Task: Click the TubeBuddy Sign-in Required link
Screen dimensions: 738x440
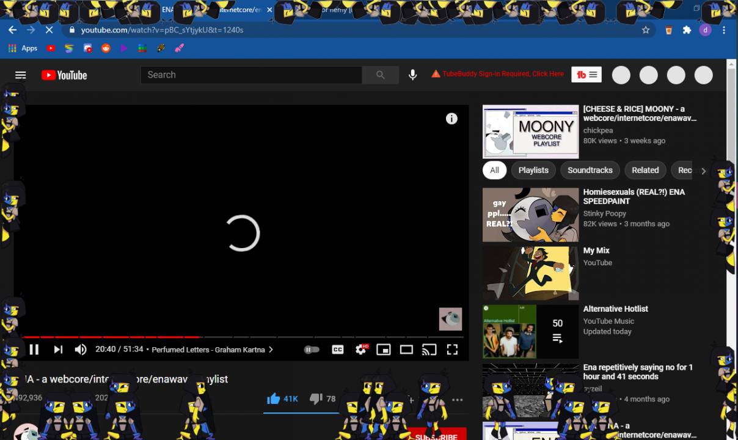Action: tap(502, 74)
